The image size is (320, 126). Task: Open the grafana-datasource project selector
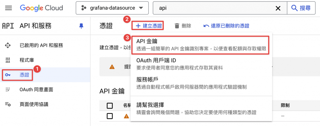coord(112,8)
